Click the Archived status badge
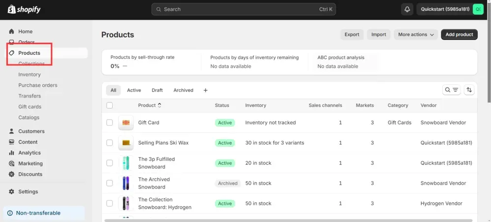The image size is (491, 222). [228, 183]
